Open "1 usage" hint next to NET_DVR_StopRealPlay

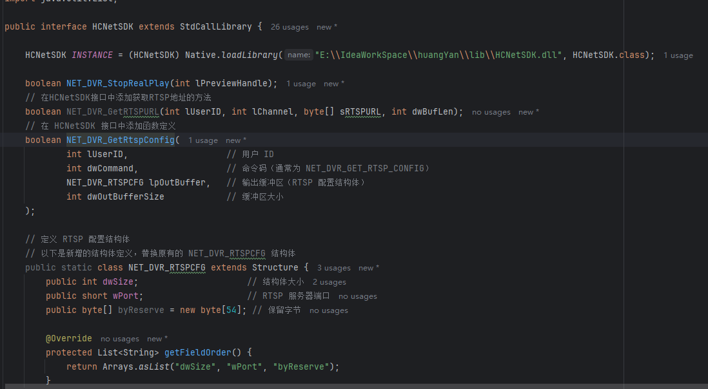click(301, 84)
